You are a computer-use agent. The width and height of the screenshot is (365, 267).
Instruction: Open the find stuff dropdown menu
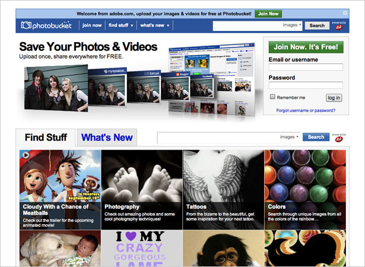(120, 25)
